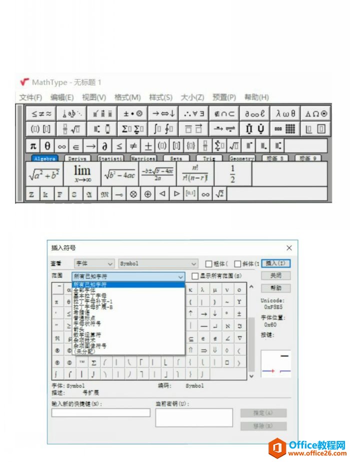This screenshot has height=462, width=350.
Task: Open the operator symbols palette (±•⊗)
Action: (x=133, y=114)
